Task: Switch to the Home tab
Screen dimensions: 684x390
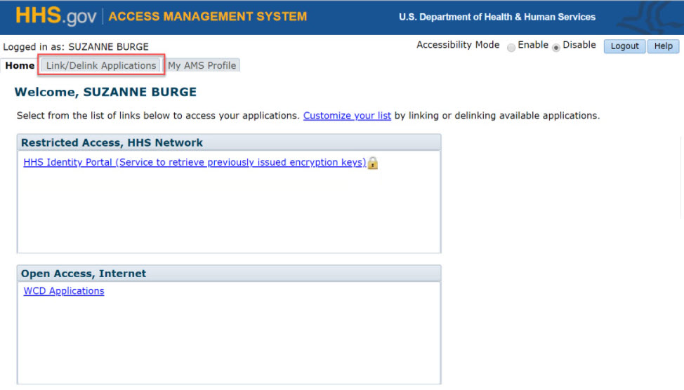Action: point(20,65)
